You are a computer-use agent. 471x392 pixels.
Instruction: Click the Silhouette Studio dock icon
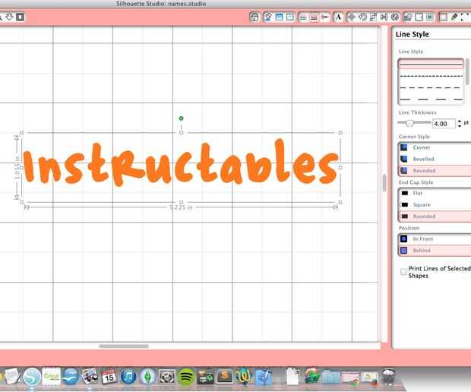pos(32,376)
